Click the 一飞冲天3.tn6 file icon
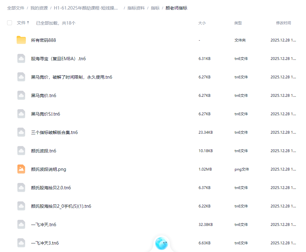The height and width of the screenshot is (252, 306). tap(21, 243)
